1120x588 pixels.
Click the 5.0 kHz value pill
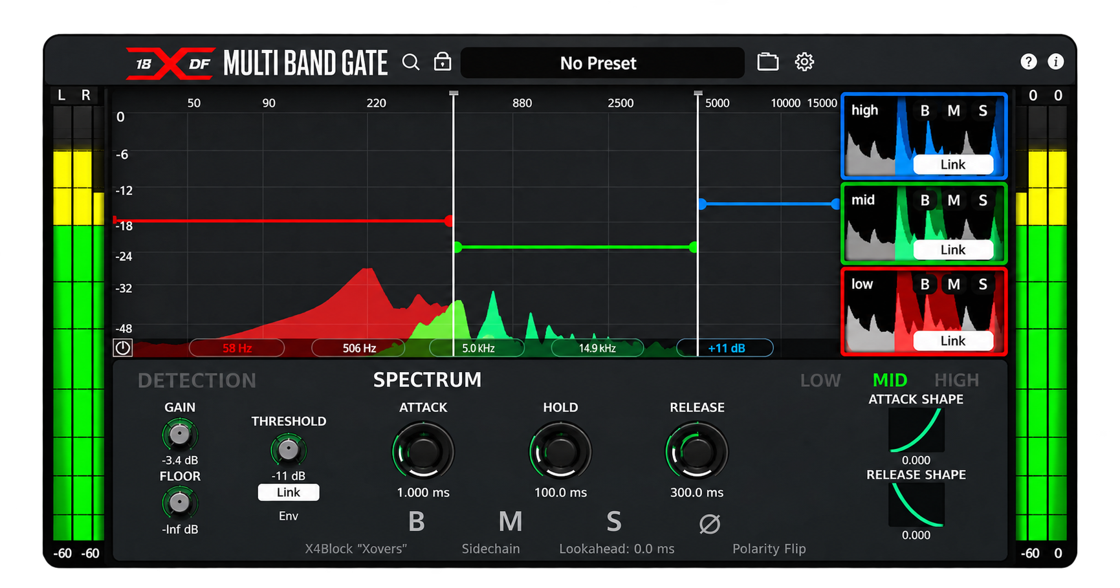(x=478, y=349)
